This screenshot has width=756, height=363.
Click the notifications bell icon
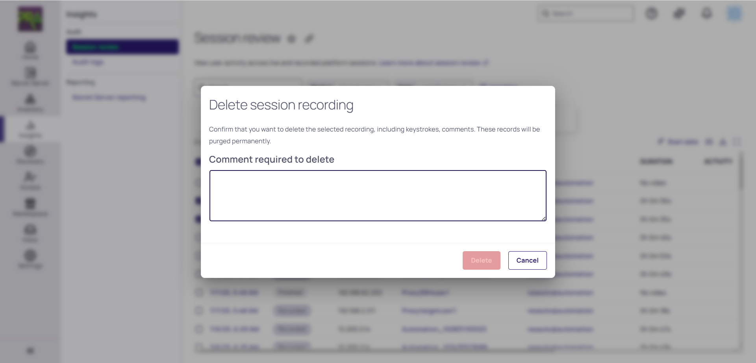coord(707,14)
